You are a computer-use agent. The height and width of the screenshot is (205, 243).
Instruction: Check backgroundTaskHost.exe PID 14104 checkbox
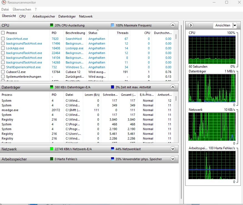click(x=3, y=58)
